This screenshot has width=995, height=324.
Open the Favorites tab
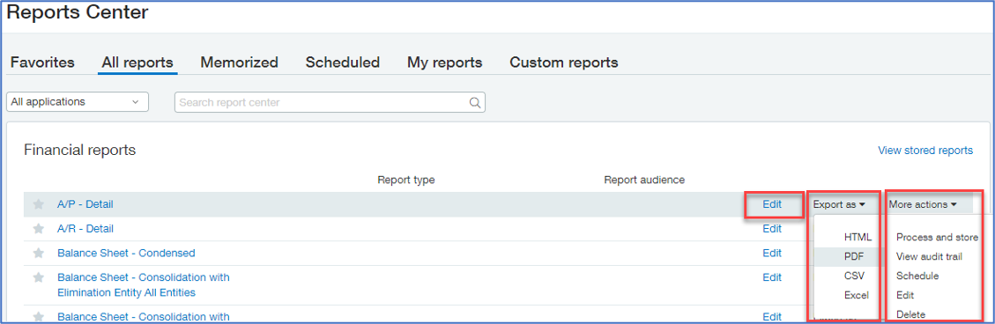pyautogui.click(x=42, y=63)
